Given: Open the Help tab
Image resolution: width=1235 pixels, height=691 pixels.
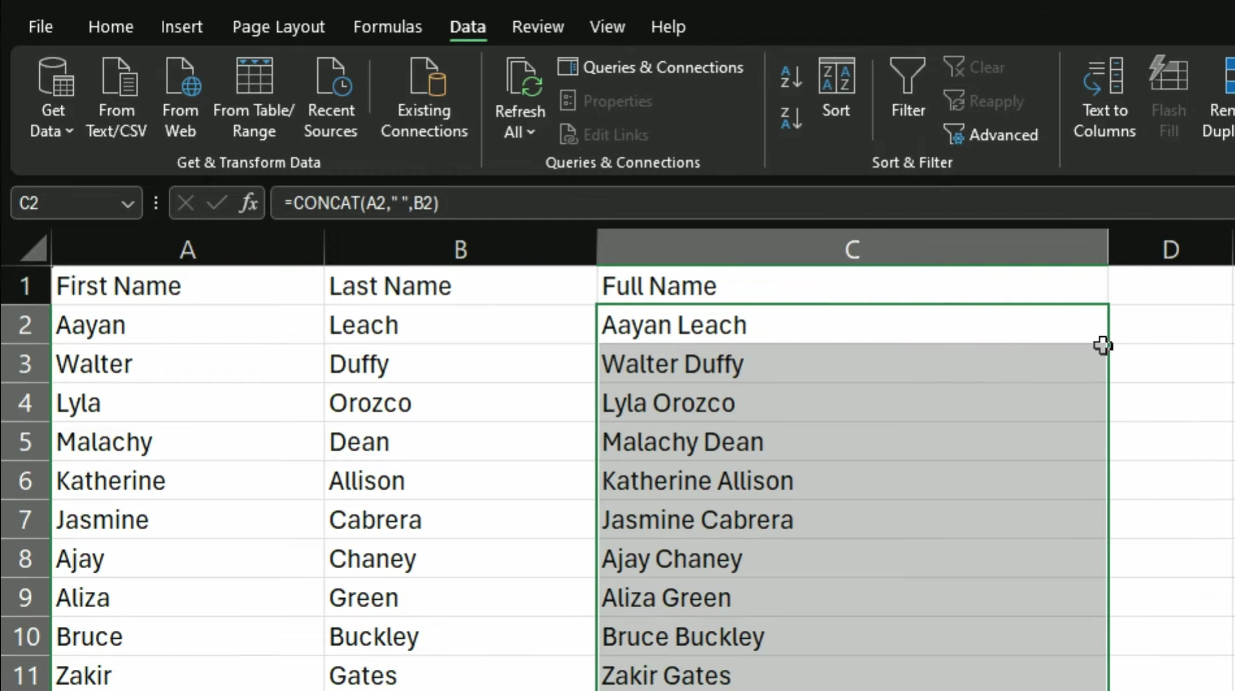Looking at the screenshot, I should tap(668, 27).
